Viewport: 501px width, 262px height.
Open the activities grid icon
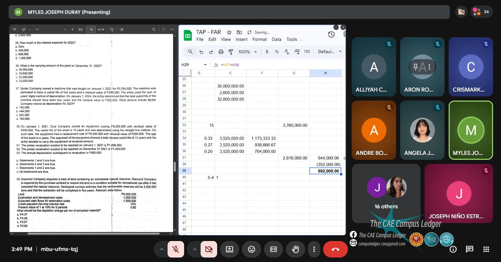486,249
